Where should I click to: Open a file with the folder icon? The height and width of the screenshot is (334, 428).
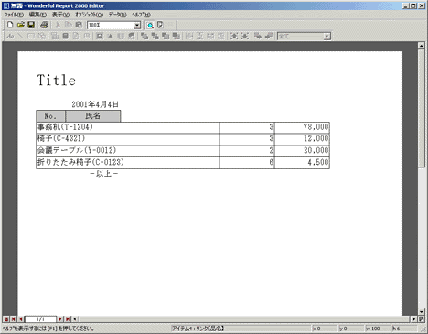20,25
